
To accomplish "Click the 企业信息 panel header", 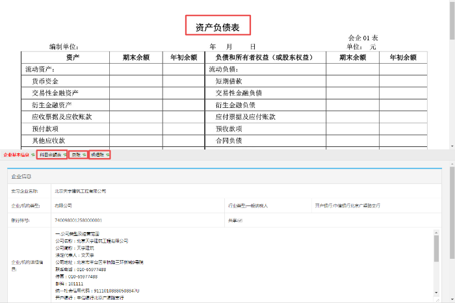I will 23,176.
